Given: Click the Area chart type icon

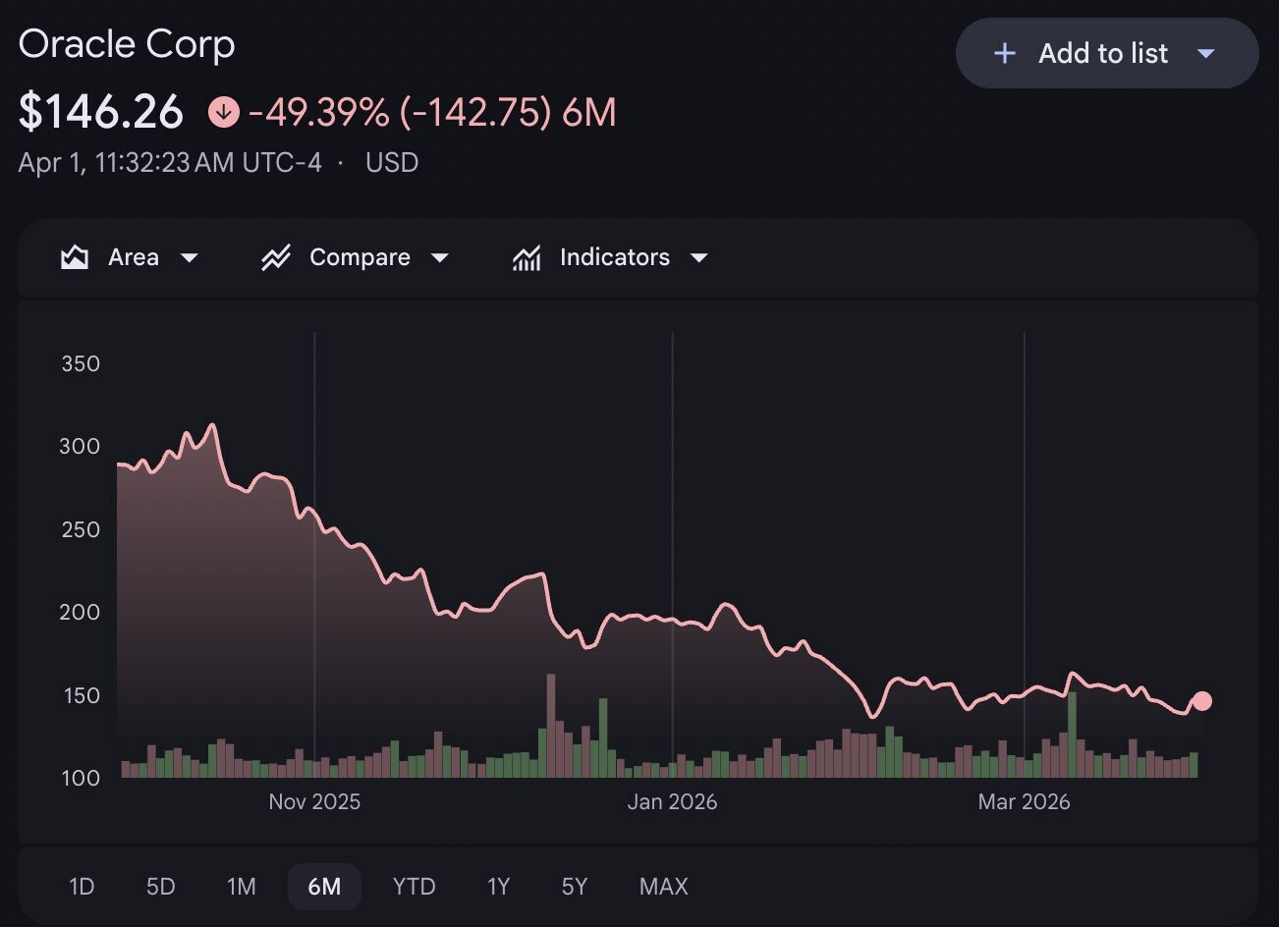Looking at the screenshot, I should click(x=75, y=257).
